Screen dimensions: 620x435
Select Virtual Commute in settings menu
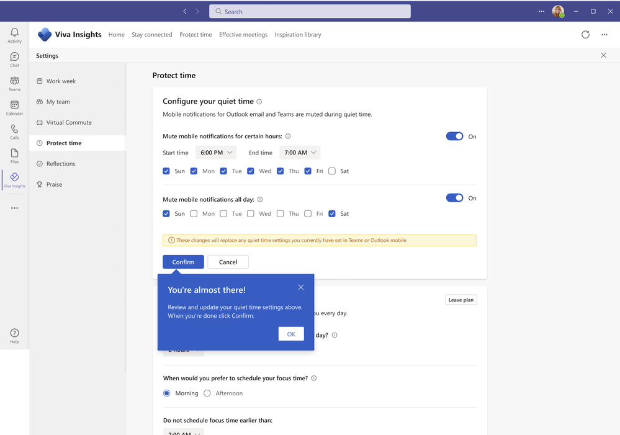tap(78, 123)
